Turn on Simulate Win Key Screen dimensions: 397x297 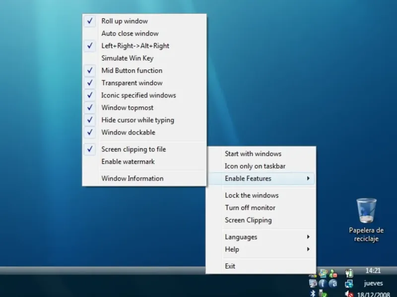[144, 58]
